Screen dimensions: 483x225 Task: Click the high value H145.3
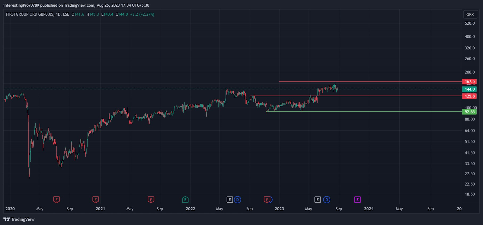click(x=93, y=14)
